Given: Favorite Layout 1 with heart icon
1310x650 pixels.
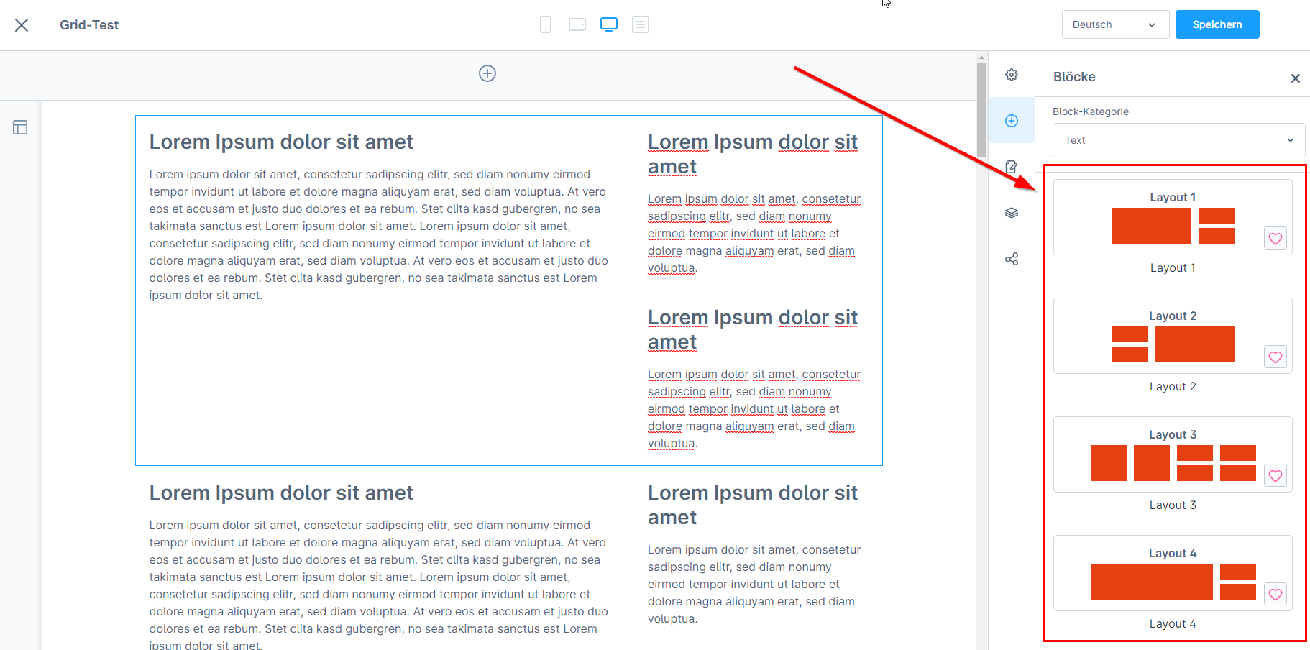Looking at the screenshot, I should (1275, 239).
